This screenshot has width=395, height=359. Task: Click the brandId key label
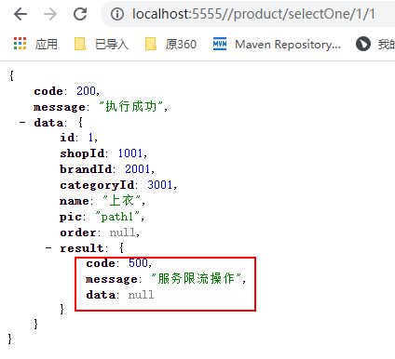86,169
